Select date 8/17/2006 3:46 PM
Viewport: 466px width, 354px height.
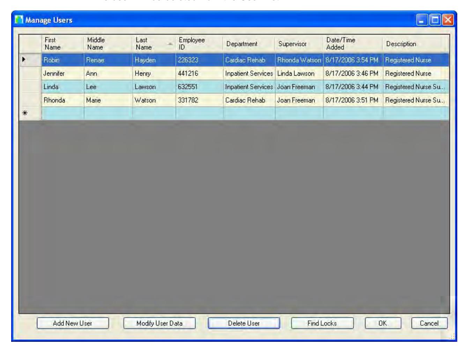pos(353,74)
